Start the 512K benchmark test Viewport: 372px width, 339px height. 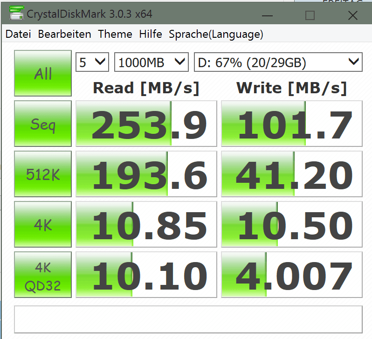coord(43,174)
